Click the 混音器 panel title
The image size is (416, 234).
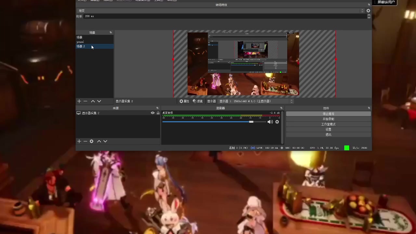point(220,108)
